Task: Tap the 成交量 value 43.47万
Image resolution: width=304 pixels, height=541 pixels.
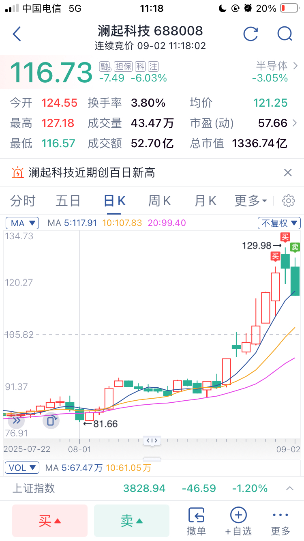Action: coord(152,123)
